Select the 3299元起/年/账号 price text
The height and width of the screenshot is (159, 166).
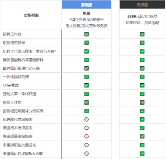pos(142,16)
